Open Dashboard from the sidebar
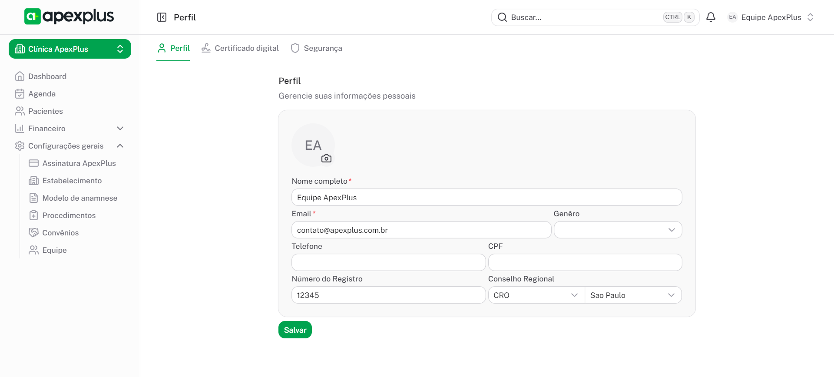The image size is (834, 377). [47, 76]
